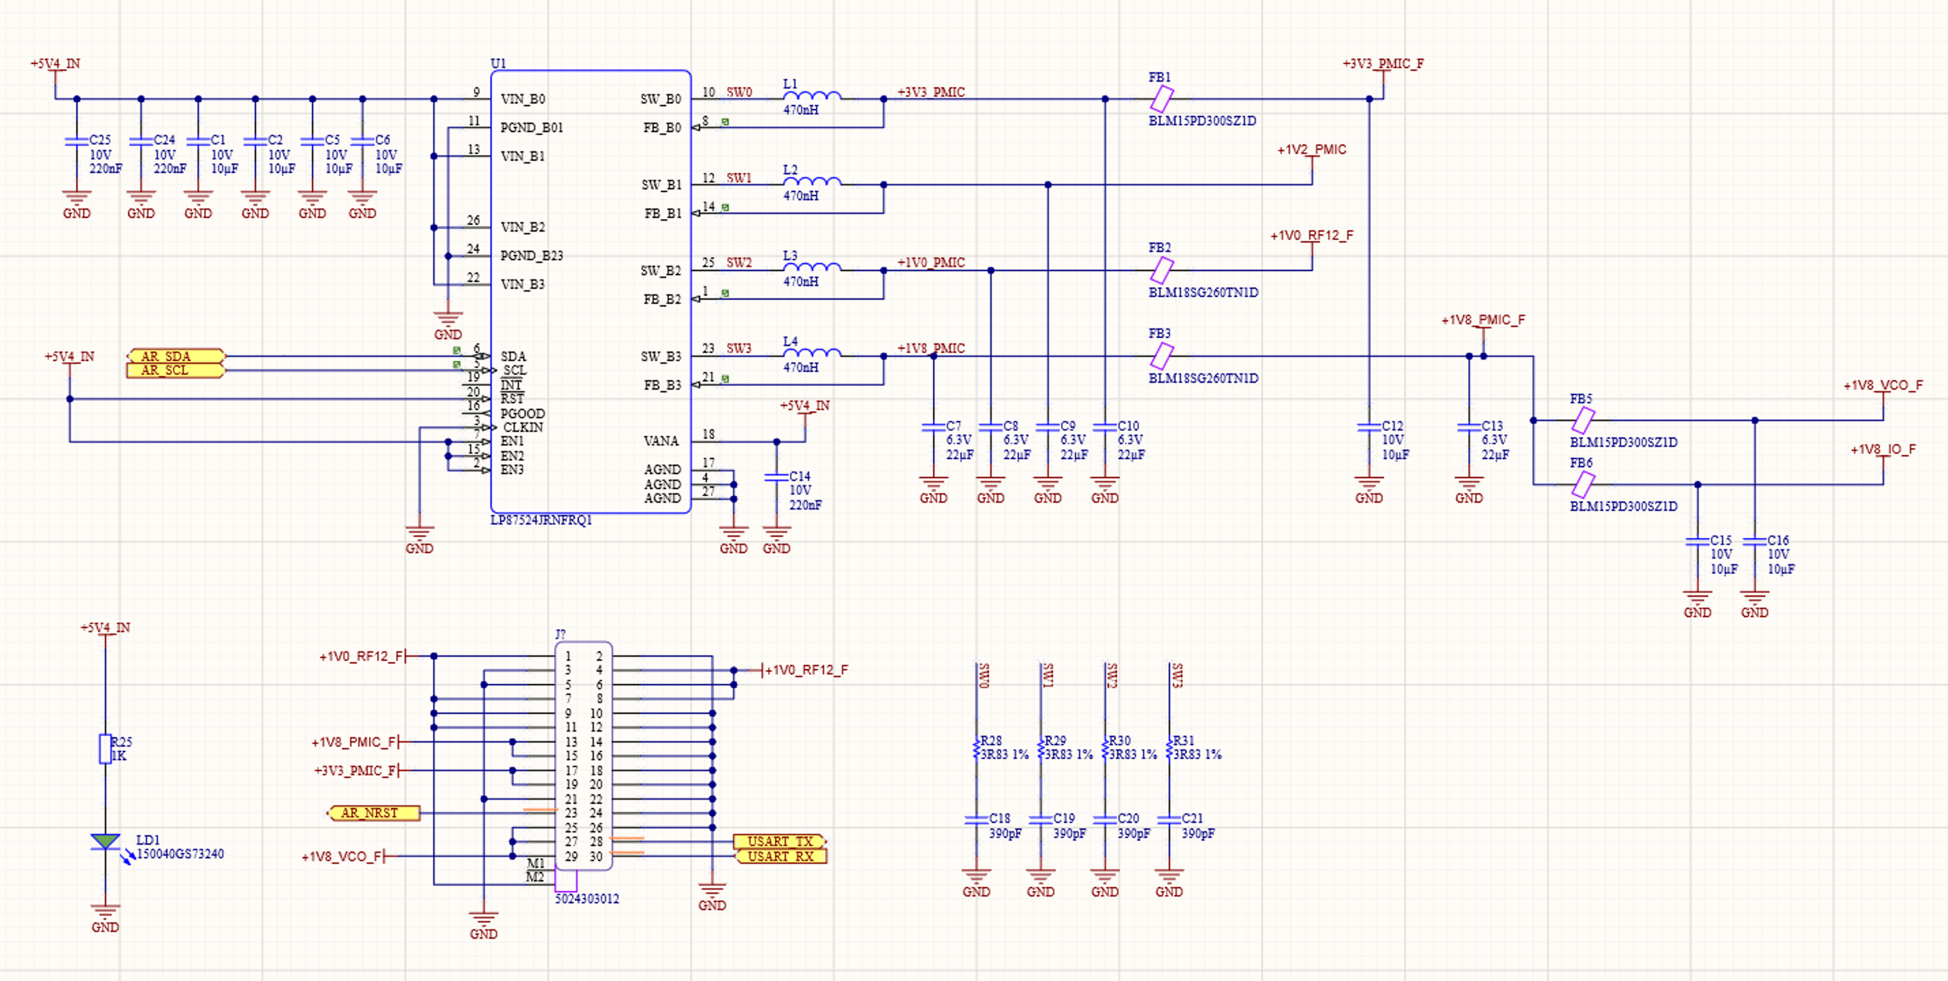
Task: Select resistor R28 symbol
Action: click(x=976, y=748)
